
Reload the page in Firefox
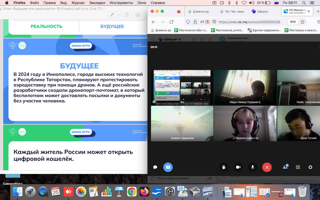(171, 22)
